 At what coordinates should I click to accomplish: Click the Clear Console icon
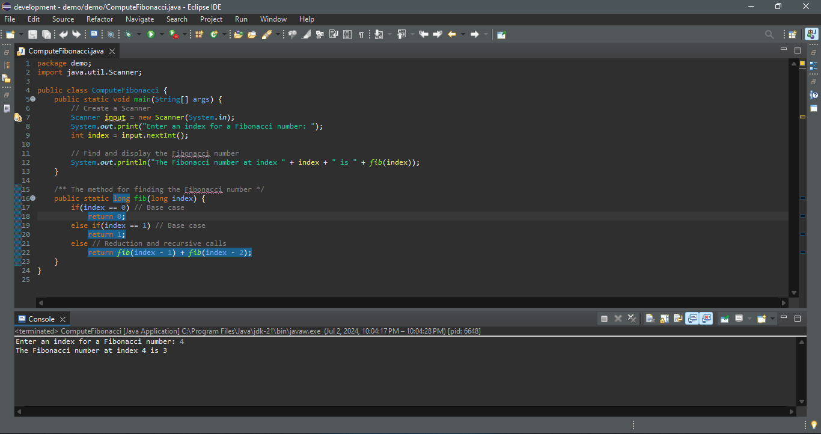[x=650, y=319]
